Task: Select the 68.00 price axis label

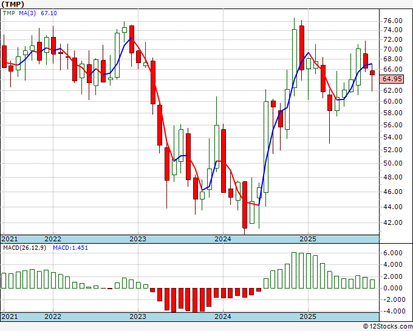Action: pos(393,59)
